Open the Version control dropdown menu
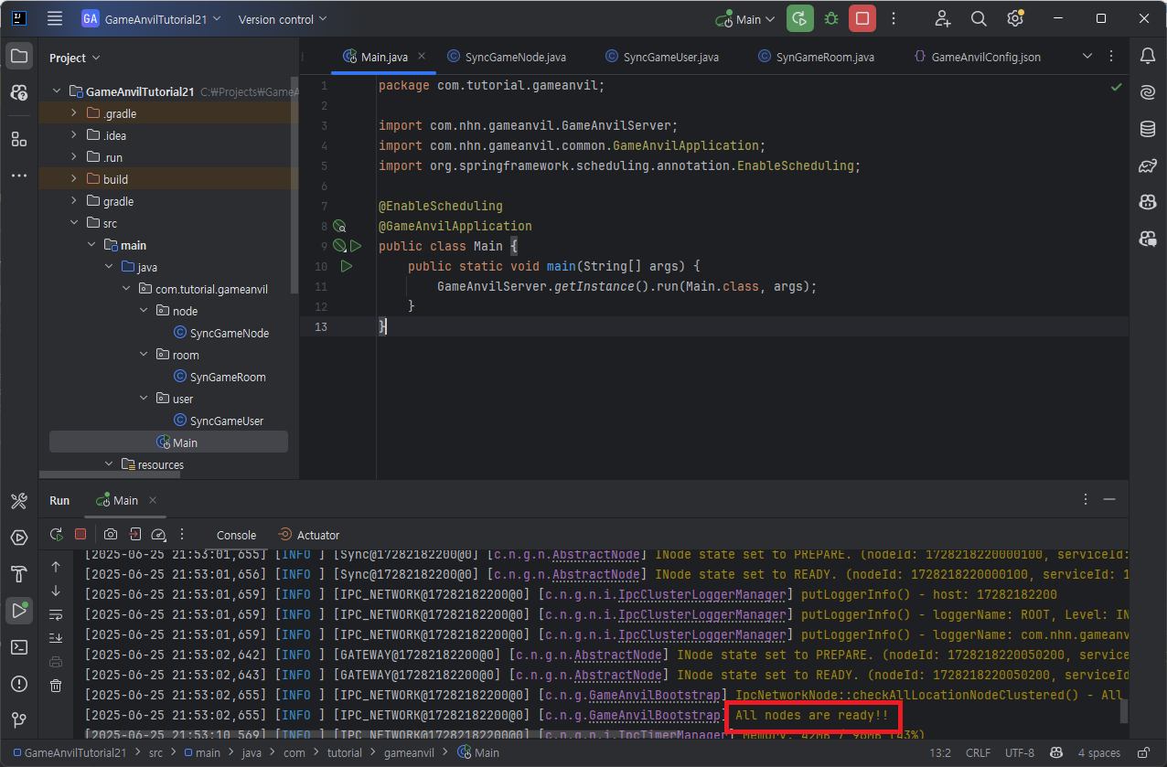The image size is (1167, 767). pos(282,19)
